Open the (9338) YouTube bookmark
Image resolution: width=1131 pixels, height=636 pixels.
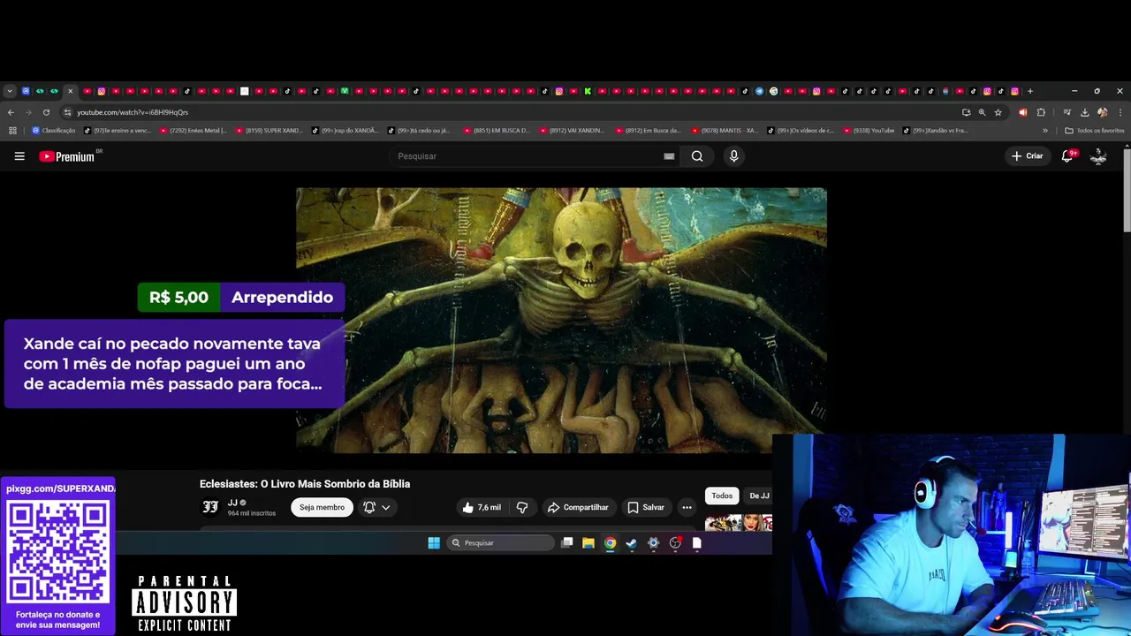pyautogui.click(x=870, y=131)
